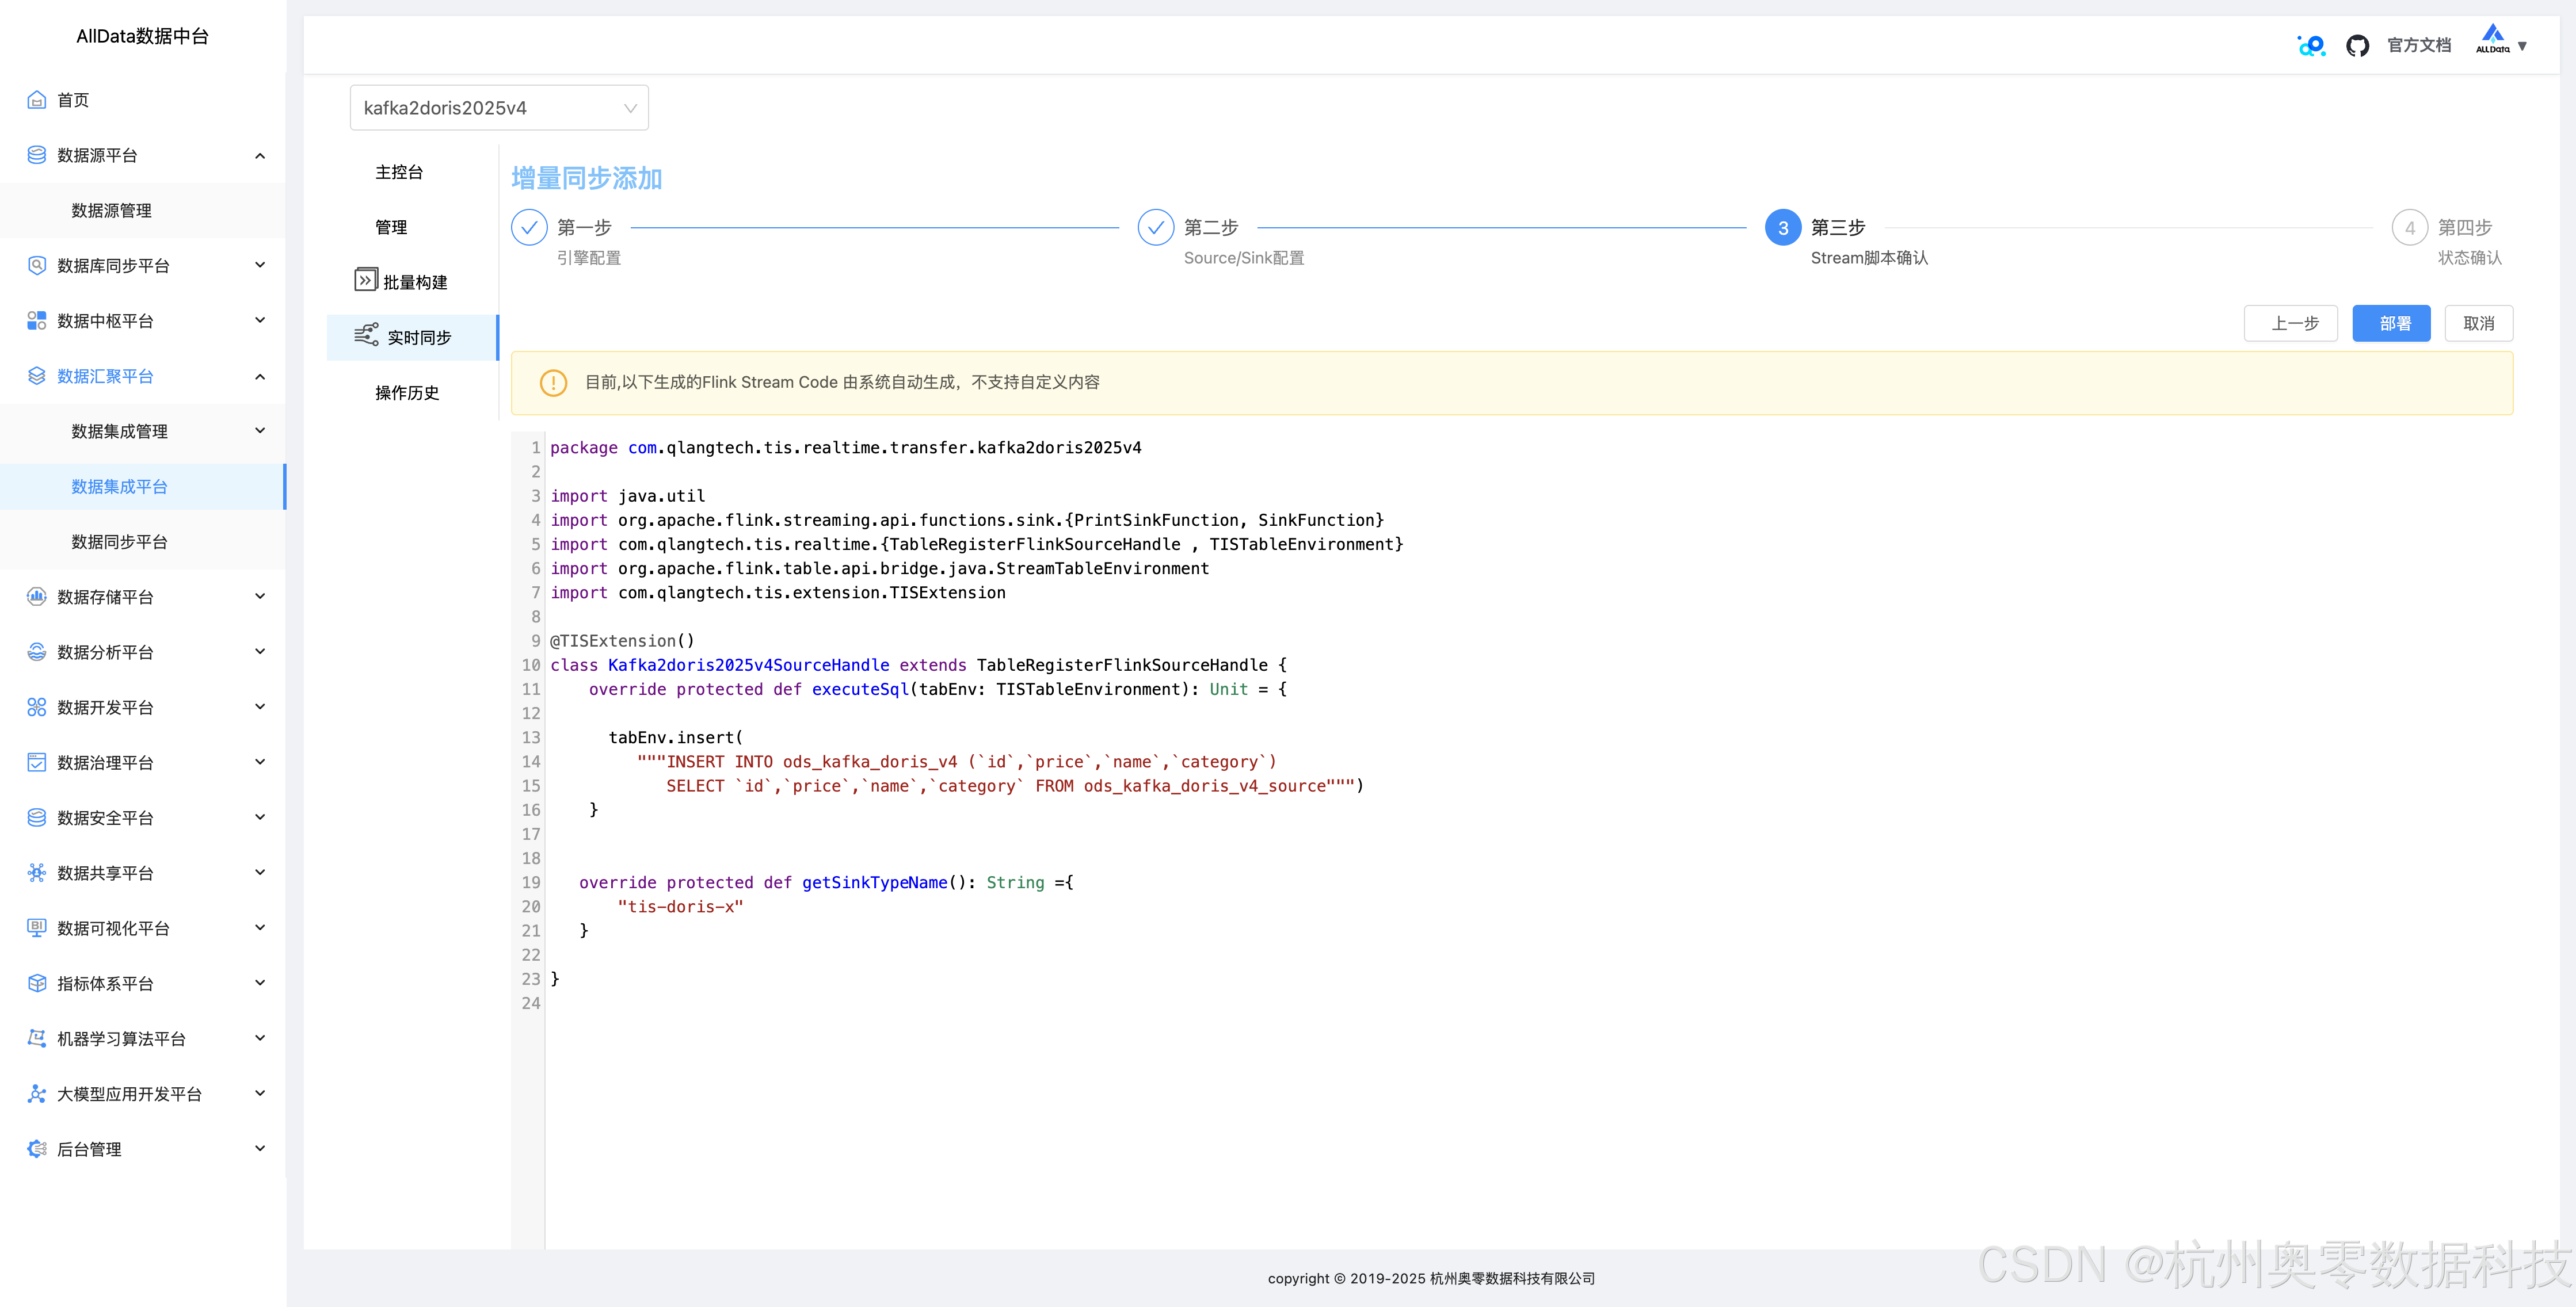Expand the 后台管理 menu chevron
Viewport: 2576px width, 1307px height.
[260, 1149]
